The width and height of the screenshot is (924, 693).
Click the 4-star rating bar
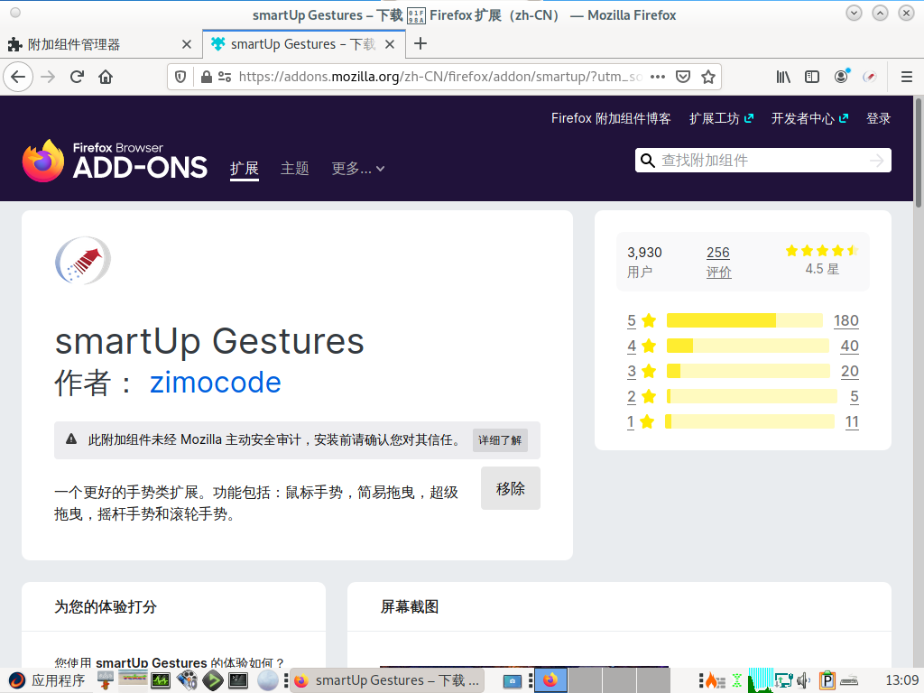click(x=748, y=346)
